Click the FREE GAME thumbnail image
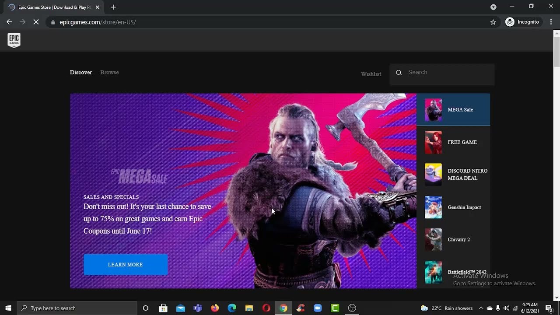Viewport: 560px width, 315px height. point(433,142)
